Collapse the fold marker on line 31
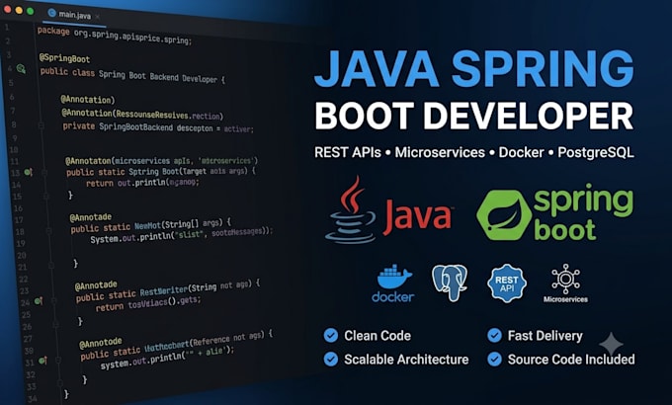The height and width of the screenshot is (405, 672). pos(58,360)
